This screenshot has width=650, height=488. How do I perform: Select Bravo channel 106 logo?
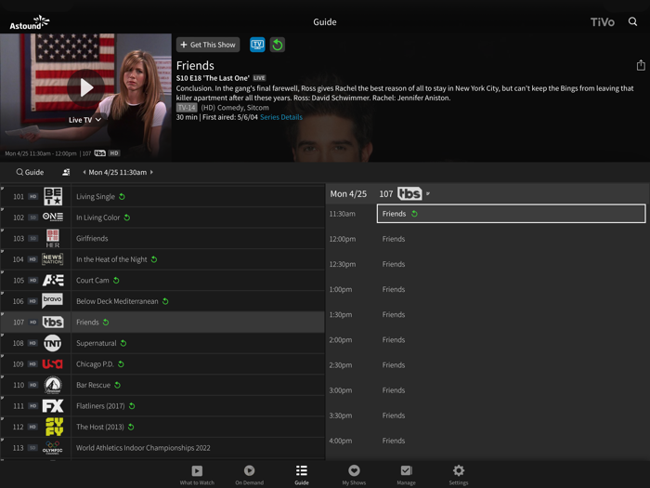click(53, 300)
